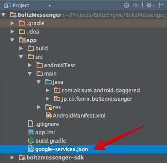Expand the jp.co.fenrir.boltzmessenger package

48,99
